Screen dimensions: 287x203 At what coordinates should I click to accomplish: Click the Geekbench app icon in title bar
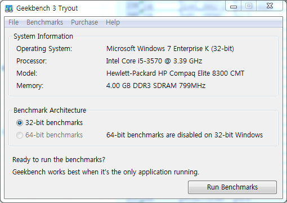pyautogui.click(x=9, y=8)
